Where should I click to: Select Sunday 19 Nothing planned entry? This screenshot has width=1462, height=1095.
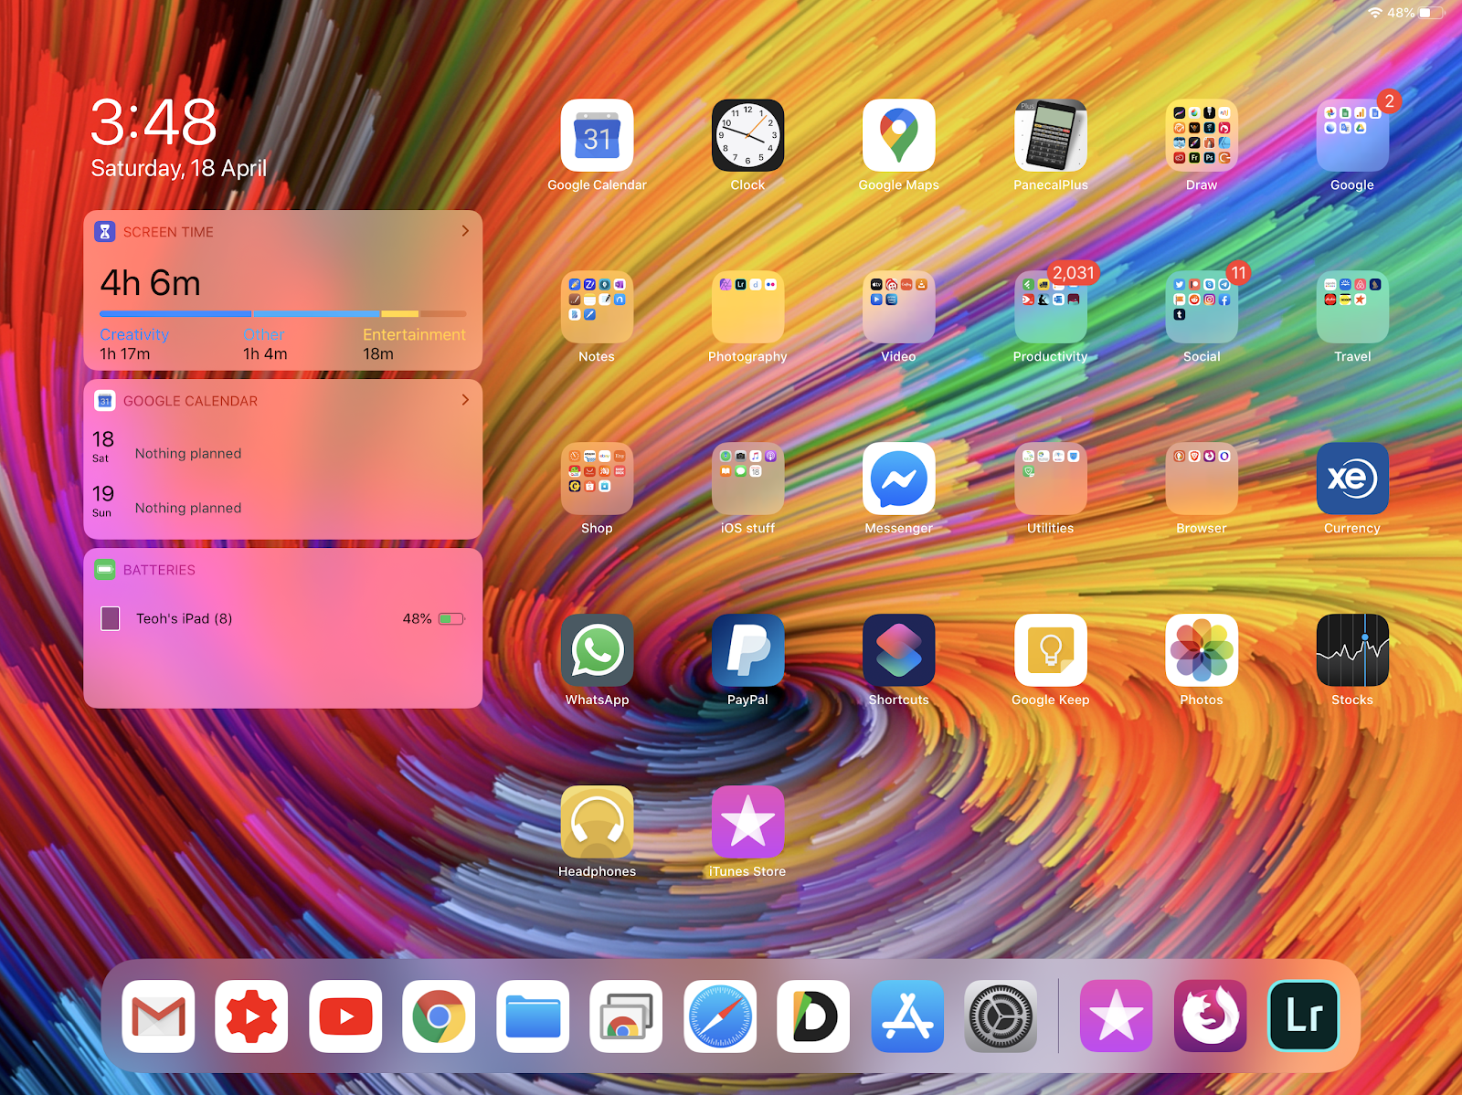282,502
